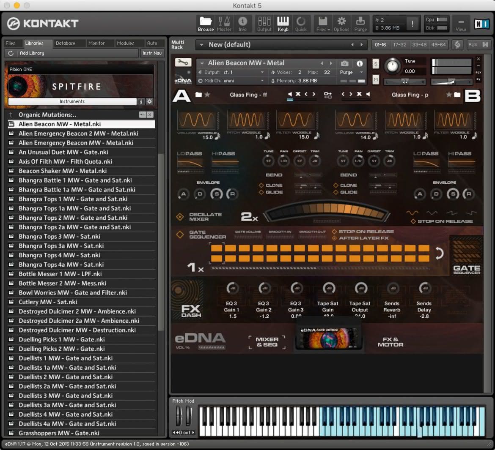
Task: Open the Quick-load browser icon
Action: pyautogui.click(x=301, y=24)
